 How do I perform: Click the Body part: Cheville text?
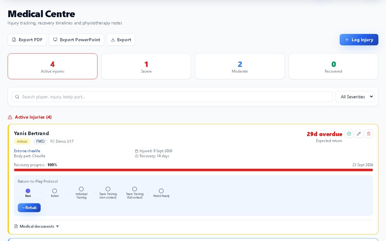[30, 156]
